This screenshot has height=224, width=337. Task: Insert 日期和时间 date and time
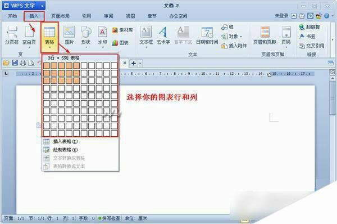pos(207,35)
